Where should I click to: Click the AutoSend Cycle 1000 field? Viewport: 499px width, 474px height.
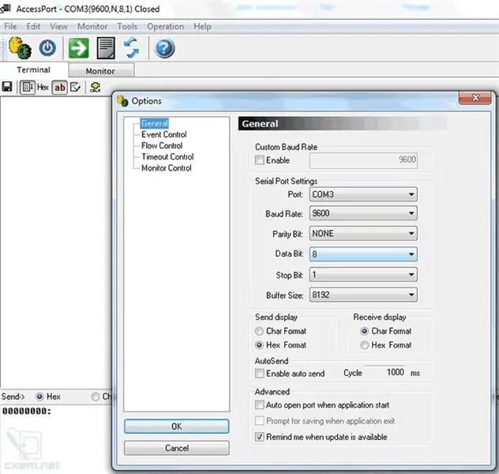coord(385,372)
